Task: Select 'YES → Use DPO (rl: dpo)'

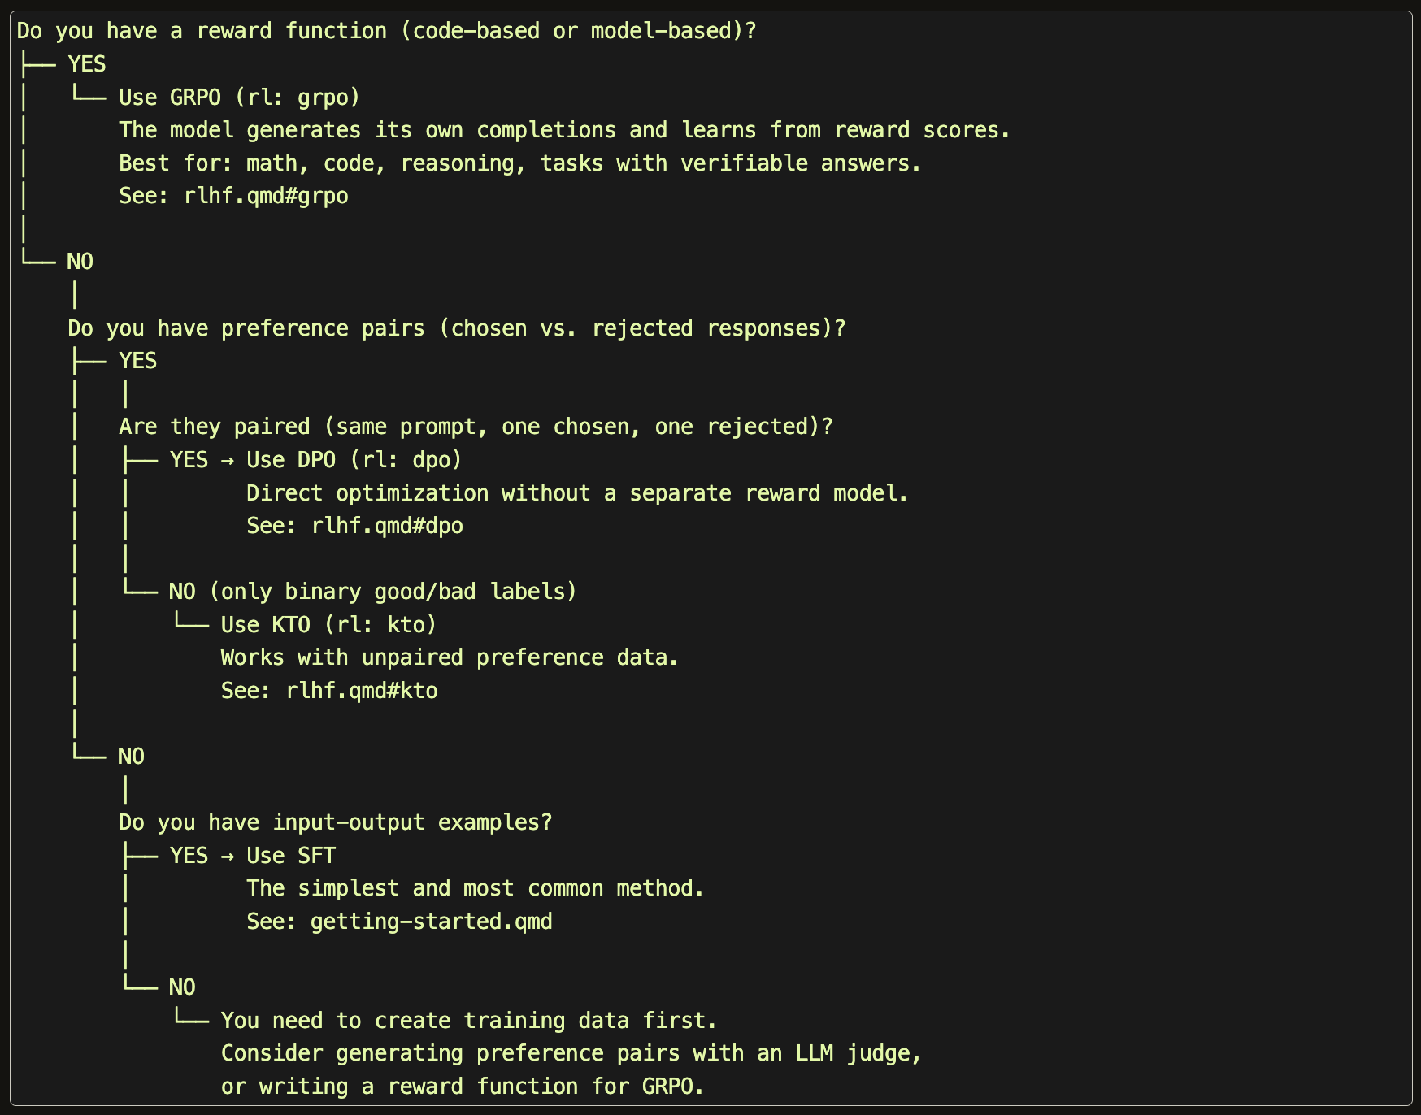Action: [x=315, y=460]
